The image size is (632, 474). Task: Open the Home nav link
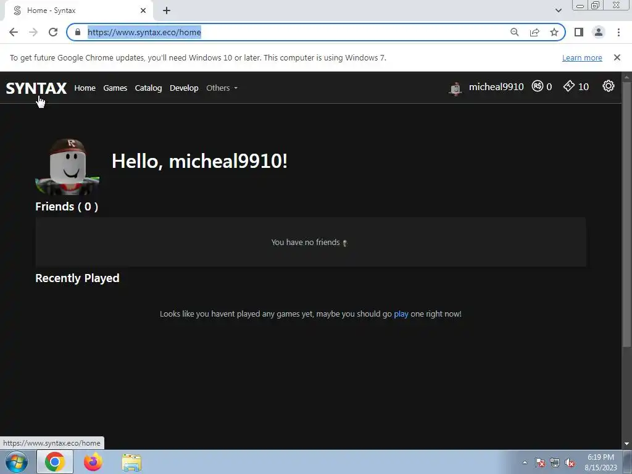(85, 88)
